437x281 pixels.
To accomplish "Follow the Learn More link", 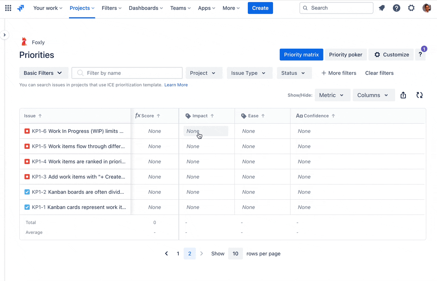I will (x=176, y=85).
